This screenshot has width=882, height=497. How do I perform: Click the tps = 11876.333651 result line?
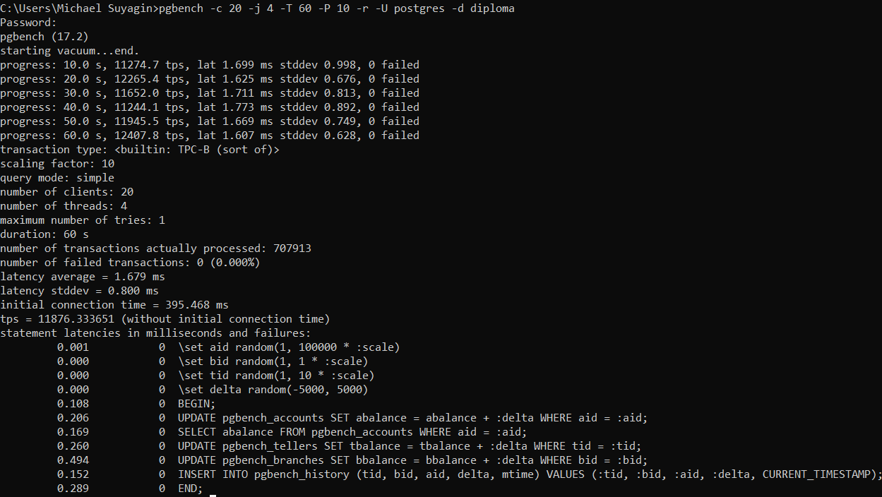pyautogui.click(x=165, y=318)
